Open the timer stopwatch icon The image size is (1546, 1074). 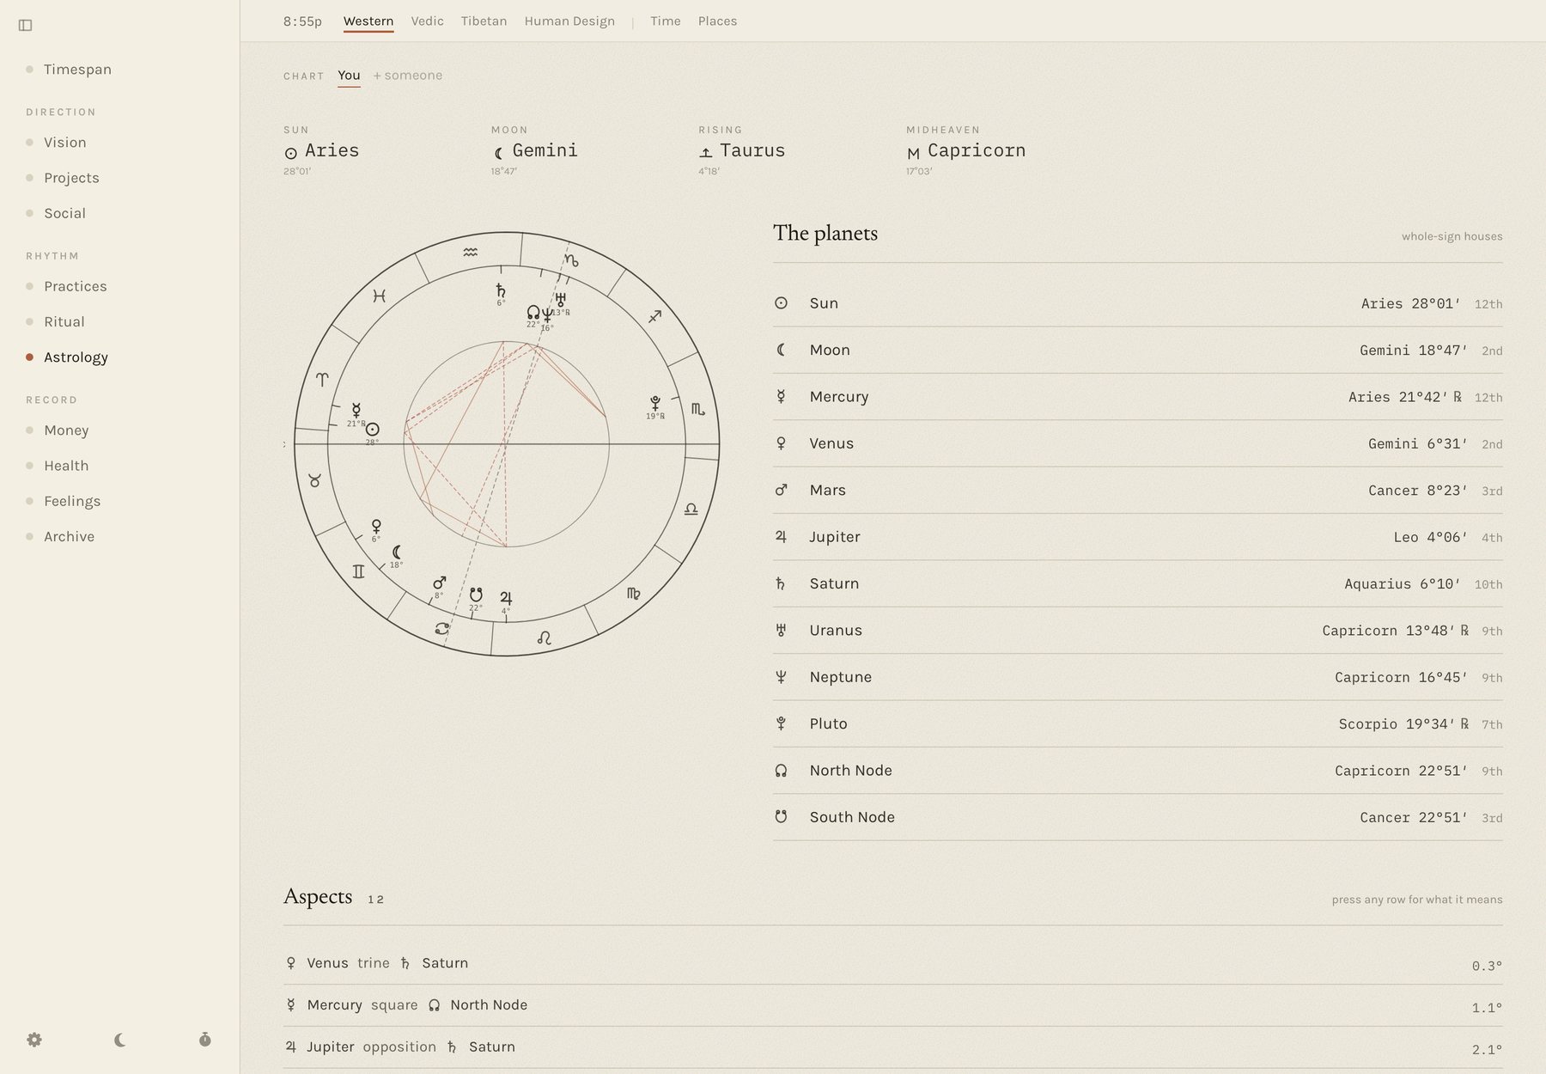(x=204, y=1040)
